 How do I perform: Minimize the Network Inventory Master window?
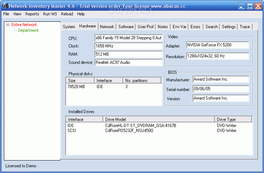pos(242,6)
